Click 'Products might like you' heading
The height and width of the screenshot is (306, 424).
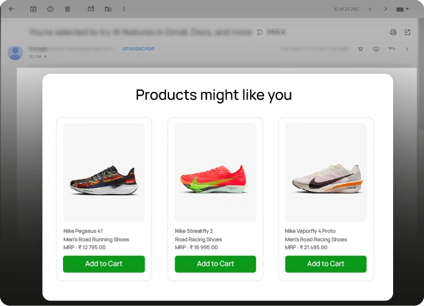point(214,95)
